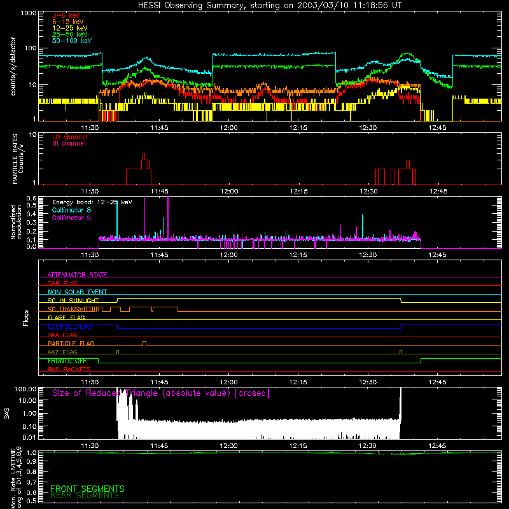This screenshot has height=509, width=509.
Task: Select the FRONTS OFF flag label
Action: coord(67,361)
